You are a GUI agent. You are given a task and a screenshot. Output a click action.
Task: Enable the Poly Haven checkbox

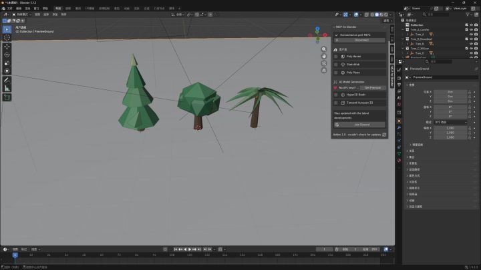coord(336,57)
